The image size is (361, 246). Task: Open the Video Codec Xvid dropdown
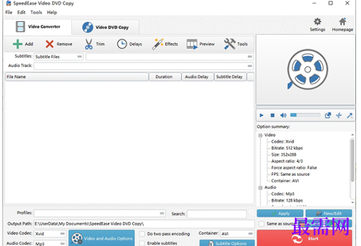50,234
